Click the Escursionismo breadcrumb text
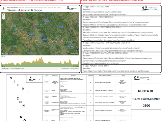Viewport: 162px width, 121px height. (12, 7)
